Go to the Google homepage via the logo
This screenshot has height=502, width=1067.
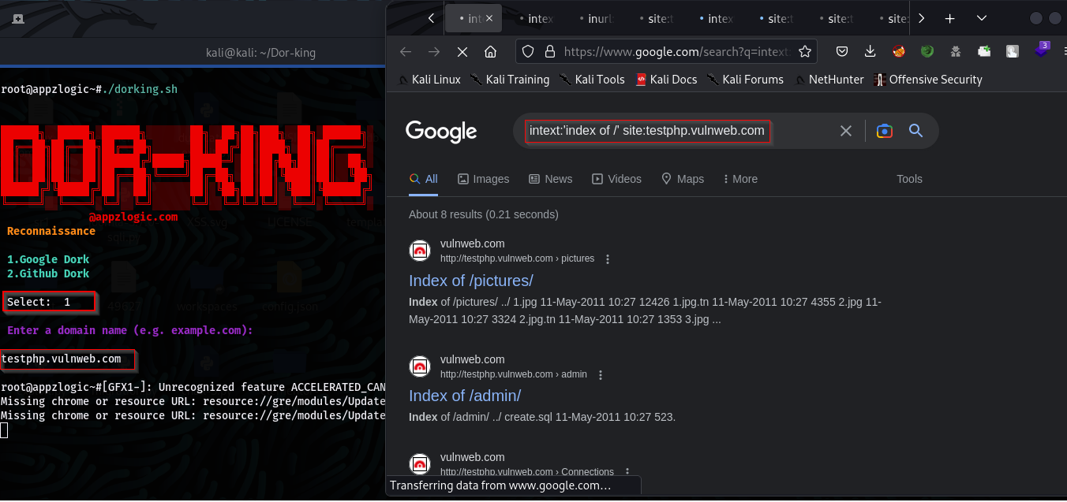441,132
